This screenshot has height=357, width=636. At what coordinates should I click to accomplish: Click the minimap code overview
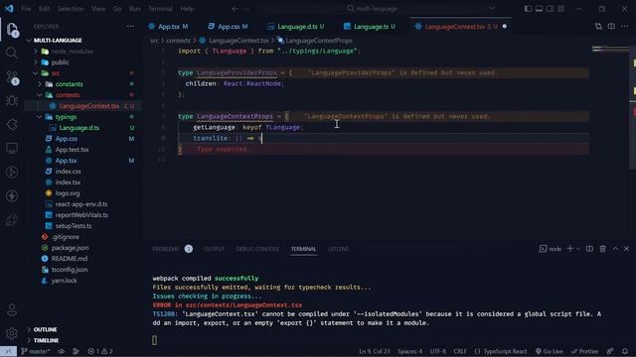point(609,50)
